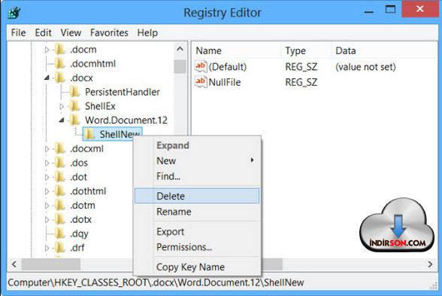Select the .dqy key label

pyautogui.click(x=79, y=233)
